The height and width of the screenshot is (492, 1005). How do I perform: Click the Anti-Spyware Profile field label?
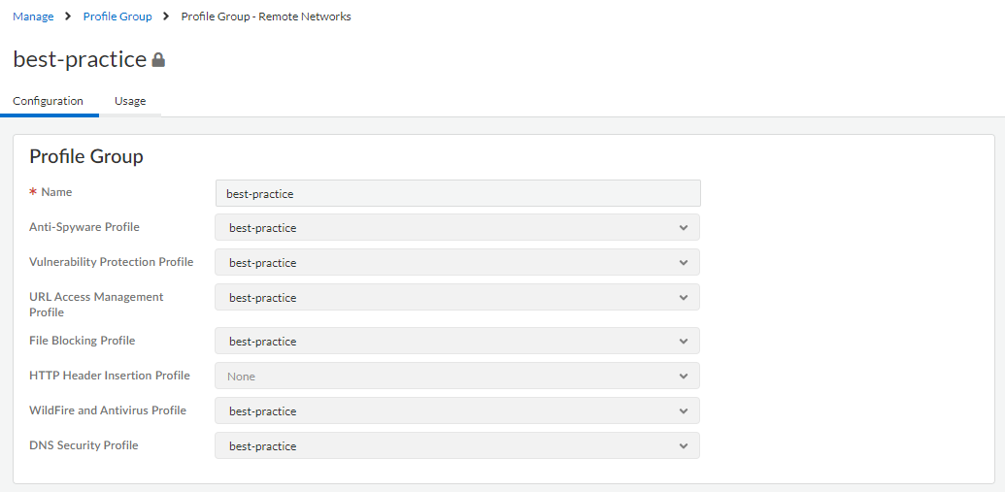(x=84, y=227)
